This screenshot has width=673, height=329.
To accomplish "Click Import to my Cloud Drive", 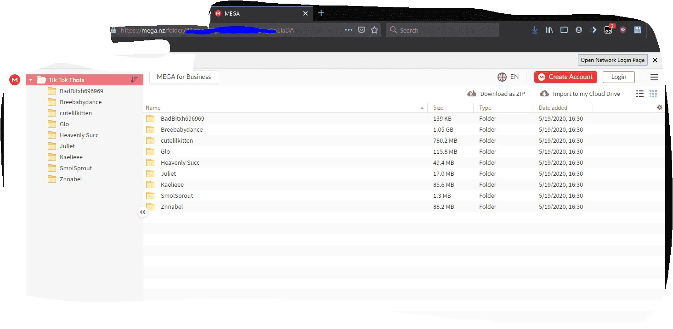I will (580, 94).
